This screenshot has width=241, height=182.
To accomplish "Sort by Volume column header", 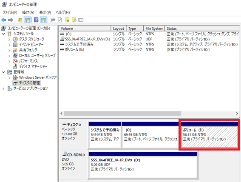I will (85, 28).
